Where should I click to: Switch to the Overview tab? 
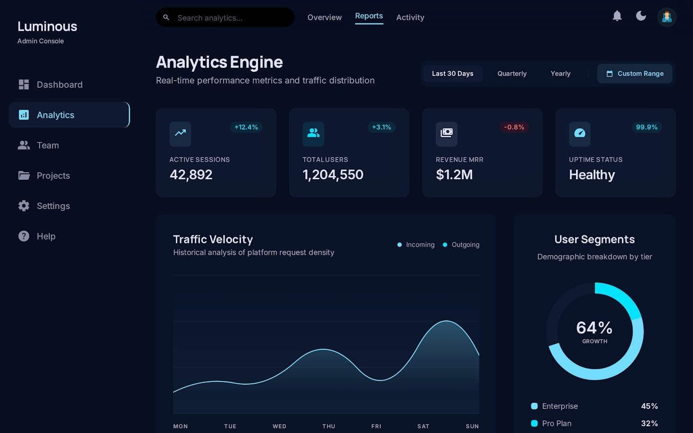point(325,17)
